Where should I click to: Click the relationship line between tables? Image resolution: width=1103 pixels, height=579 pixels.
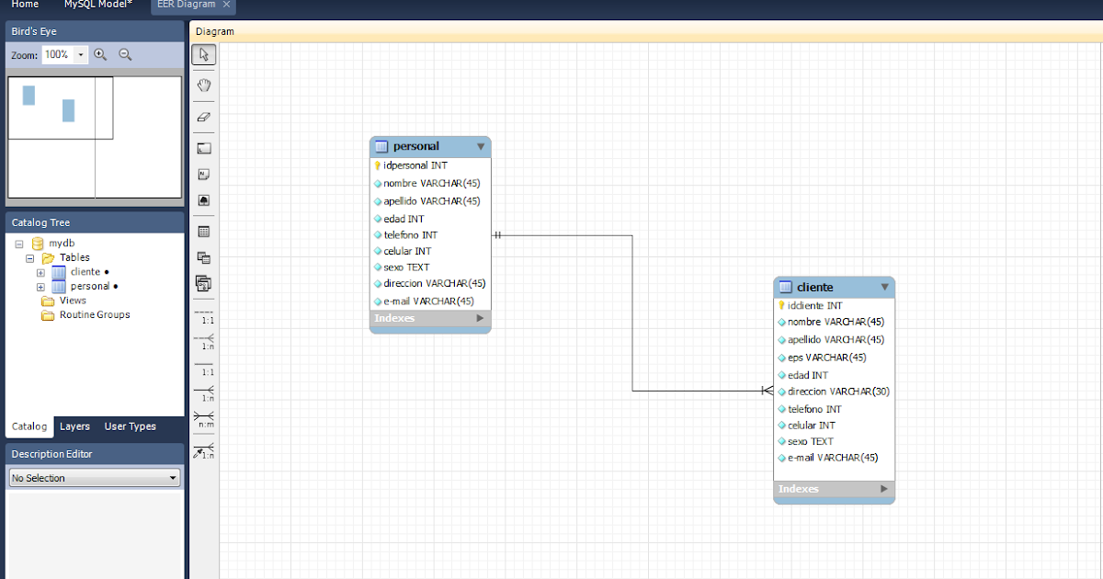point(632,312)
